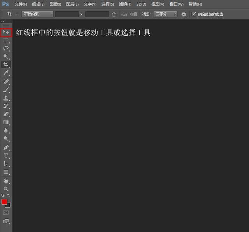This screenshot has width=249, height=232.
Task: Open the 图层(L) menu
Action: coord(72,4)
